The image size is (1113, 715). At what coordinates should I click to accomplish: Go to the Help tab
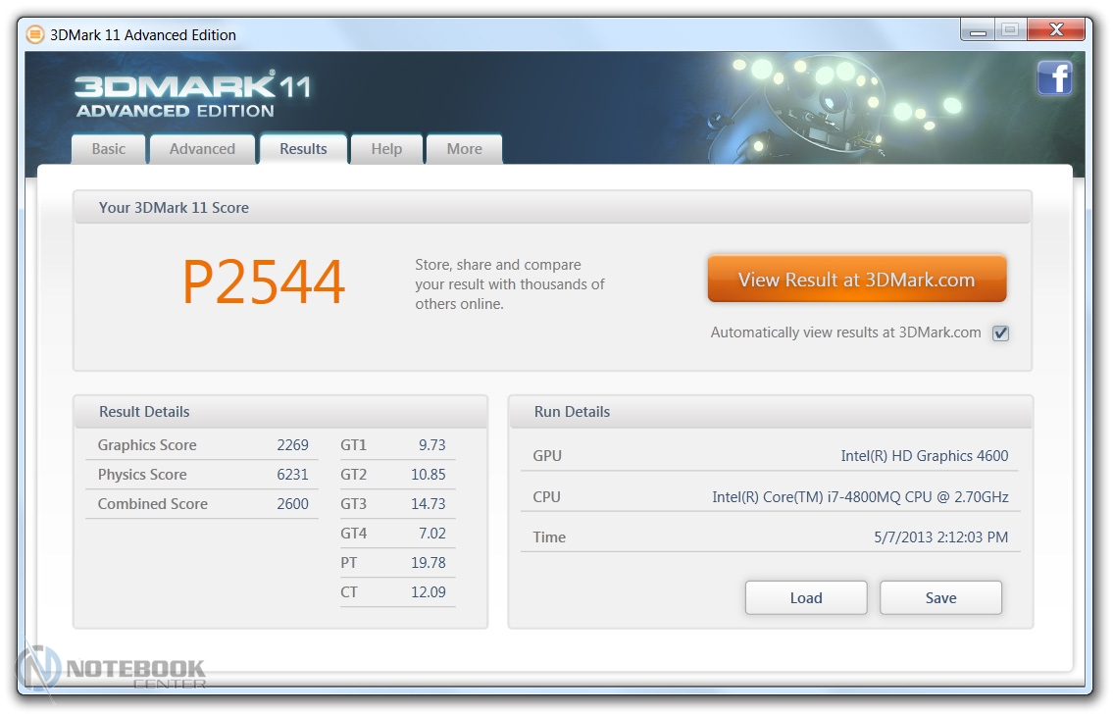(386, 149)
